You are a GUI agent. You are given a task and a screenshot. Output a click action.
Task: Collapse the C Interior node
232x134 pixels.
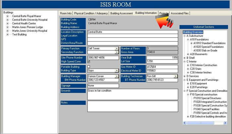(x=185, y=62)
